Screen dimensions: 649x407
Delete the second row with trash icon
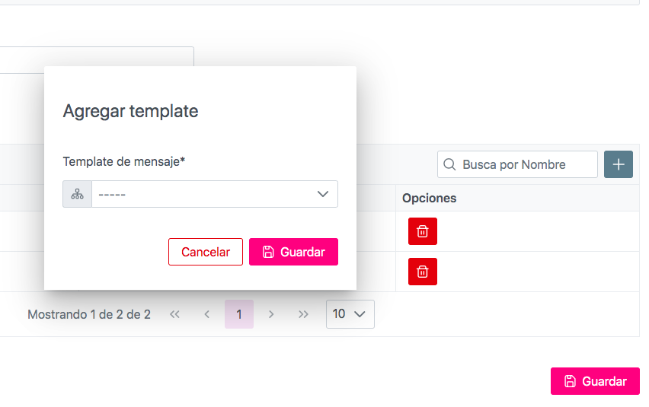click(x=423, y=272)
